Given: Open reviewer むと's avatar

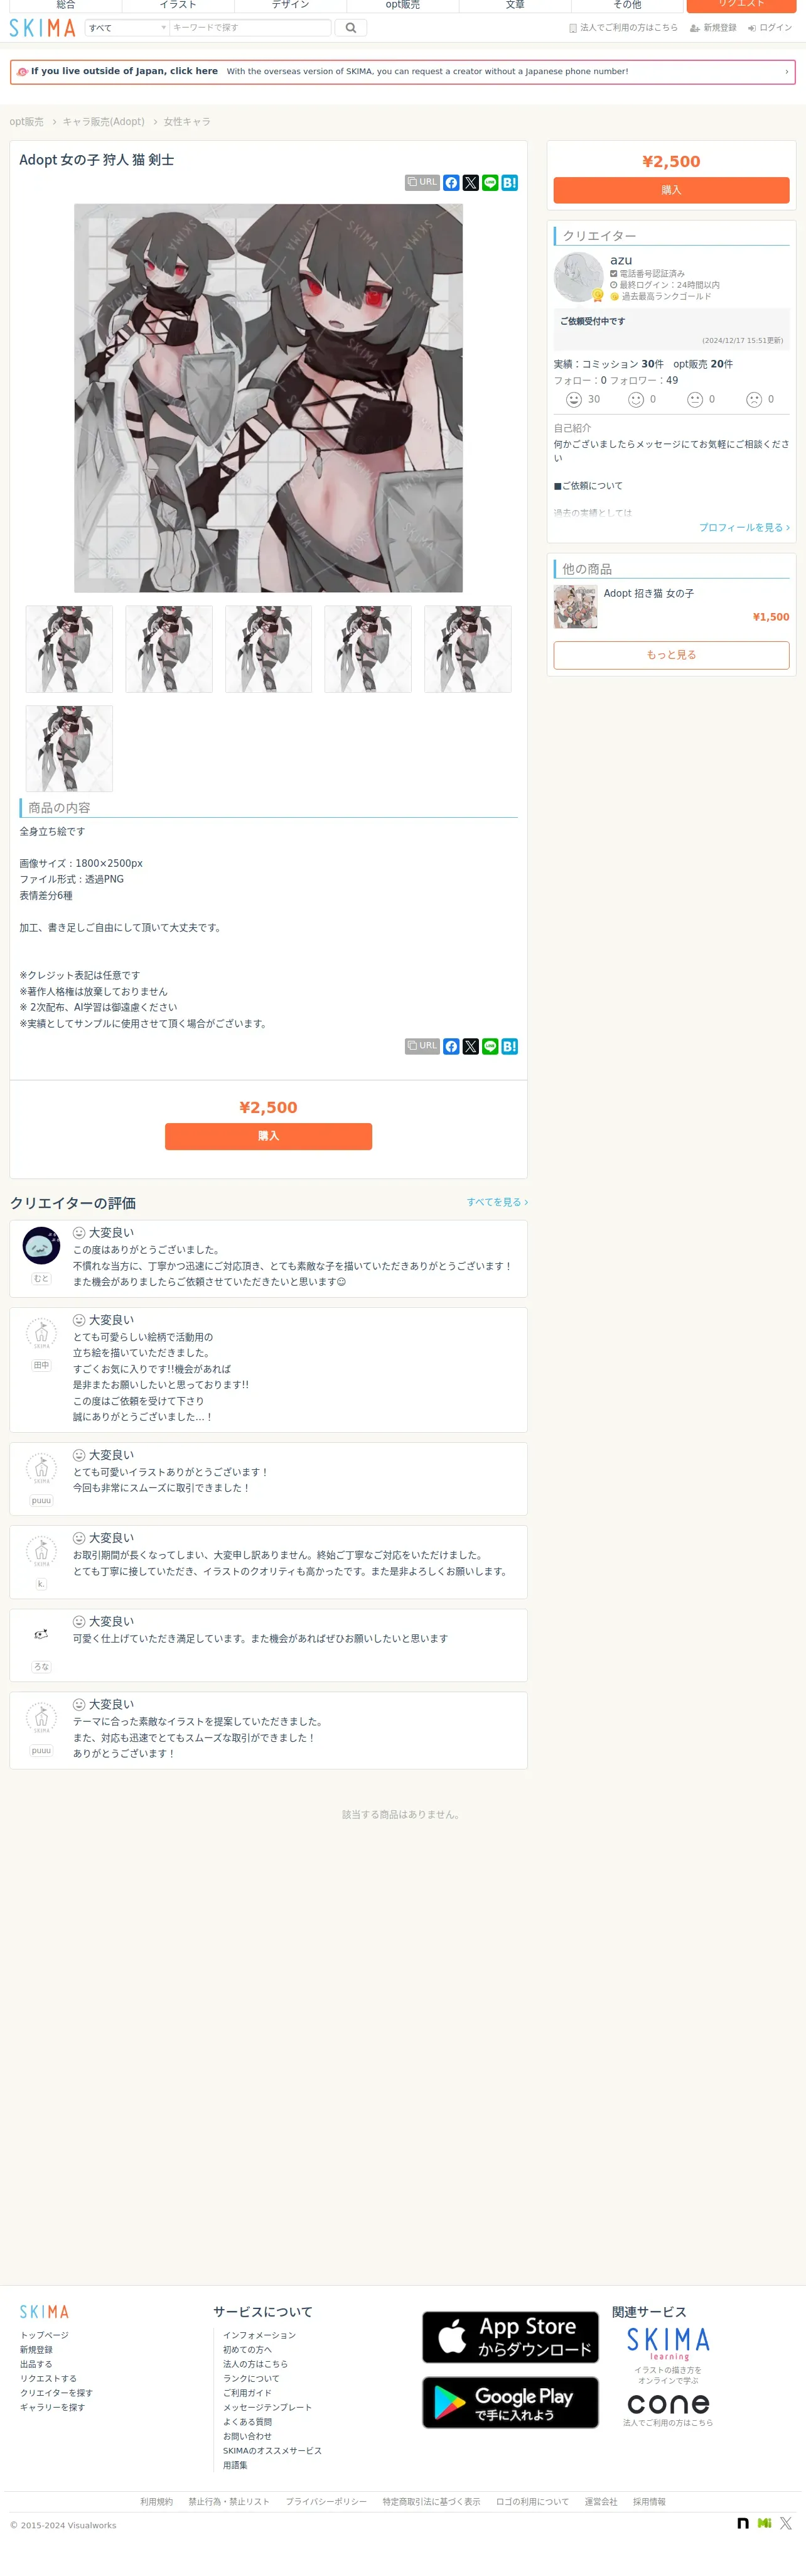Looking at the screenshot, I should point(41,1246).
